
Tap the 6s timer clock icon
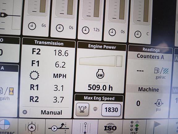tap(32, 26)
